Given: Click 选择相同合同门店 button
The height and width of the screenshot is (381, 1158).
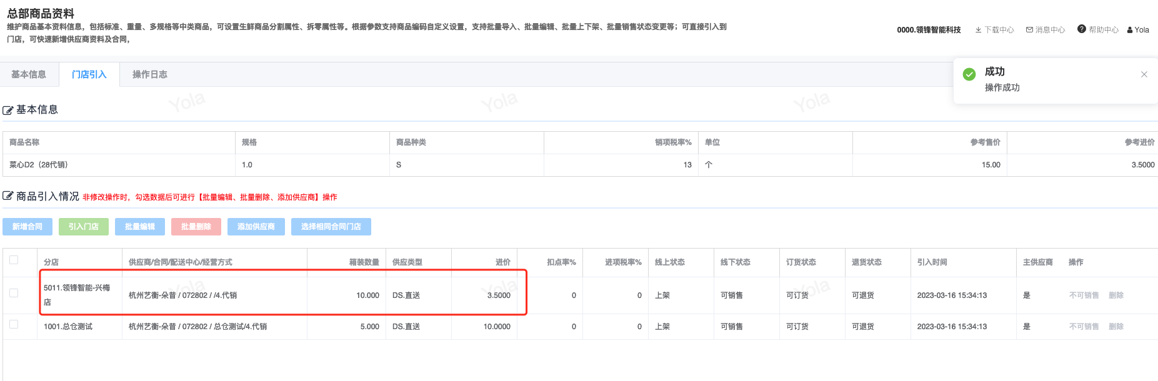Looking at the screenshot, I should (x=331, y=227).
